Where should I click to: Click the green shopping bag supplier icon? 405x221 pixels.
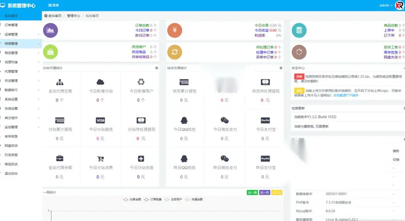pos(50,52)
